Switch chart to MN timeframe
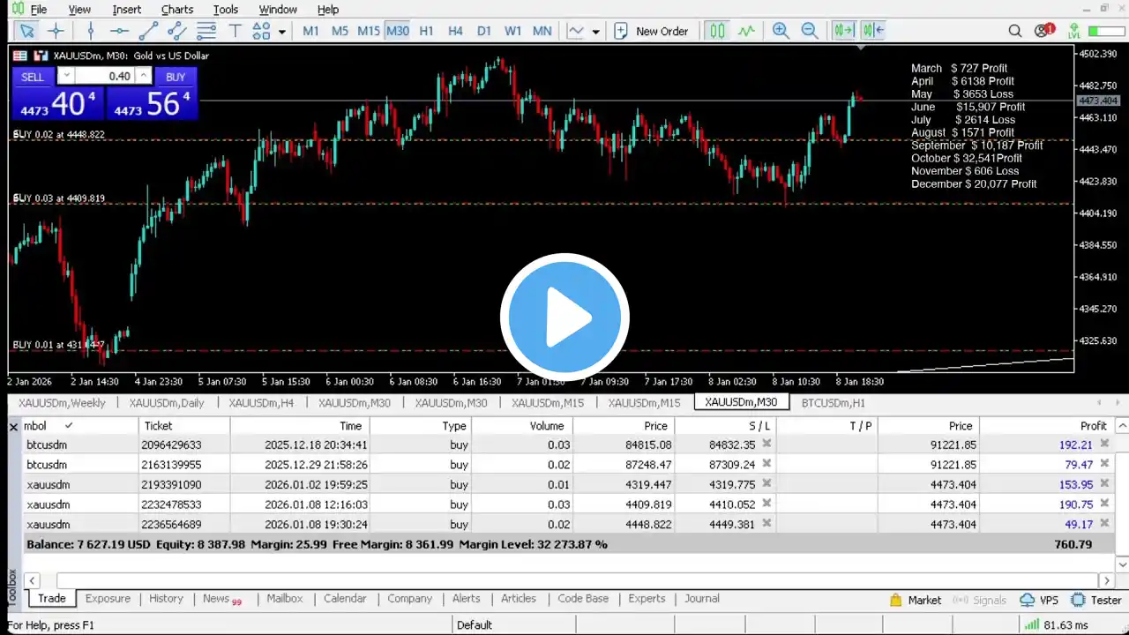This screenshot has height=635, width=1129. point(542,31)
